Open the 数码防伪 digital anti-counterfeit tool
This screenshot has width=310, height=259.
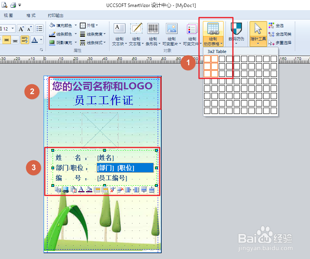pyautogui.click(x=236, y=34)
